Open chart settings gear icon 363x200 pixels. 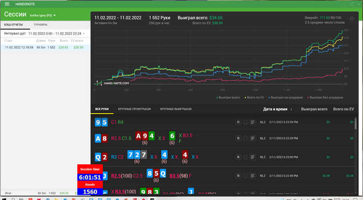pos(352,19)
